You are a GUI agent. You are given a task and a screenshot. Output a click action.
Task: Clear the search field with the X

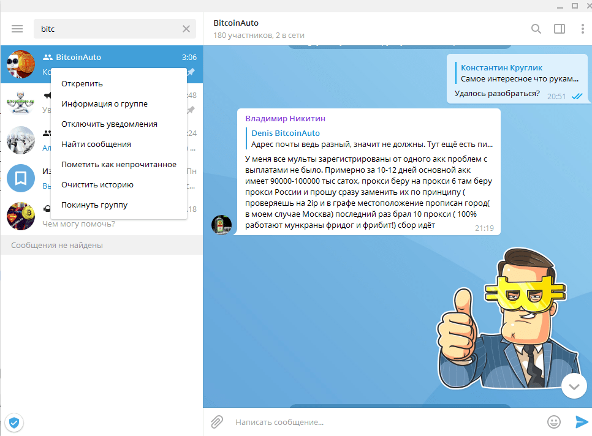(186, 29)
